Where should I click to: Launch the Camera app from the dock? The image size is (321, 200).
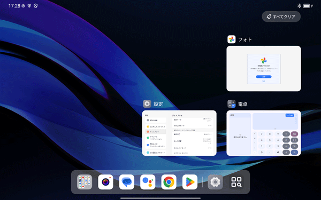[x=105, y=182]
